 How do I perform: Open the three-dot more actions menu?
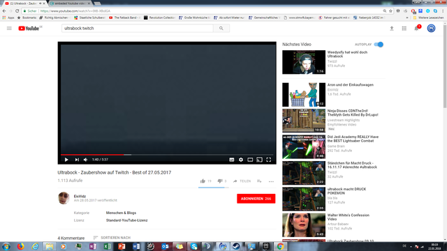pyautogui.click(x=271, y=181)
